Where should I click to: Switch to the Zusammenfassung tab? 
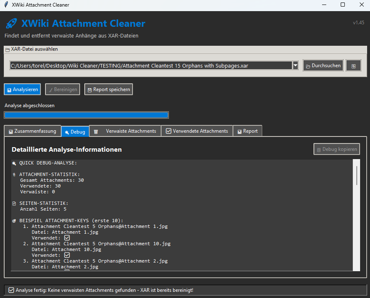(x=33, y=131)
